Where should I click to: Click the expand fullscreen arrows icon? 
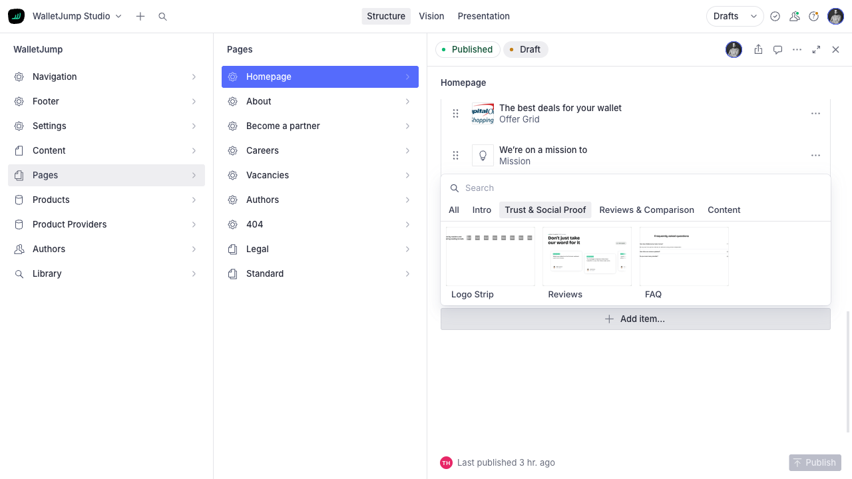point(816,49)
